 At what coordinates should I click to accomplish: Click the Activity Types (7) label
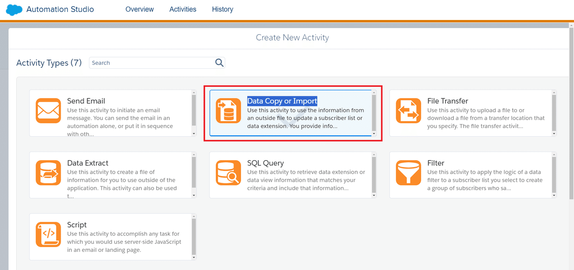tap(49, 62)
